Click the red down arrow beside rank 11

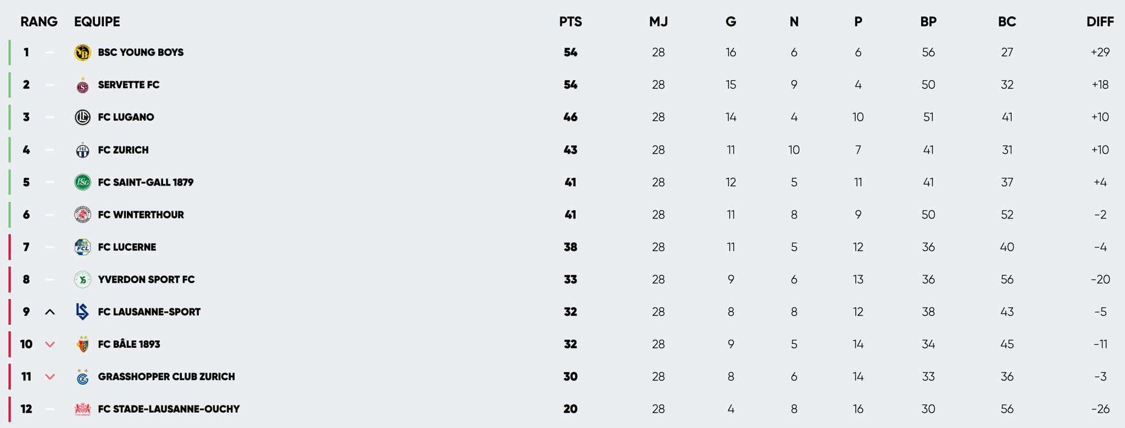pos(50,377)
